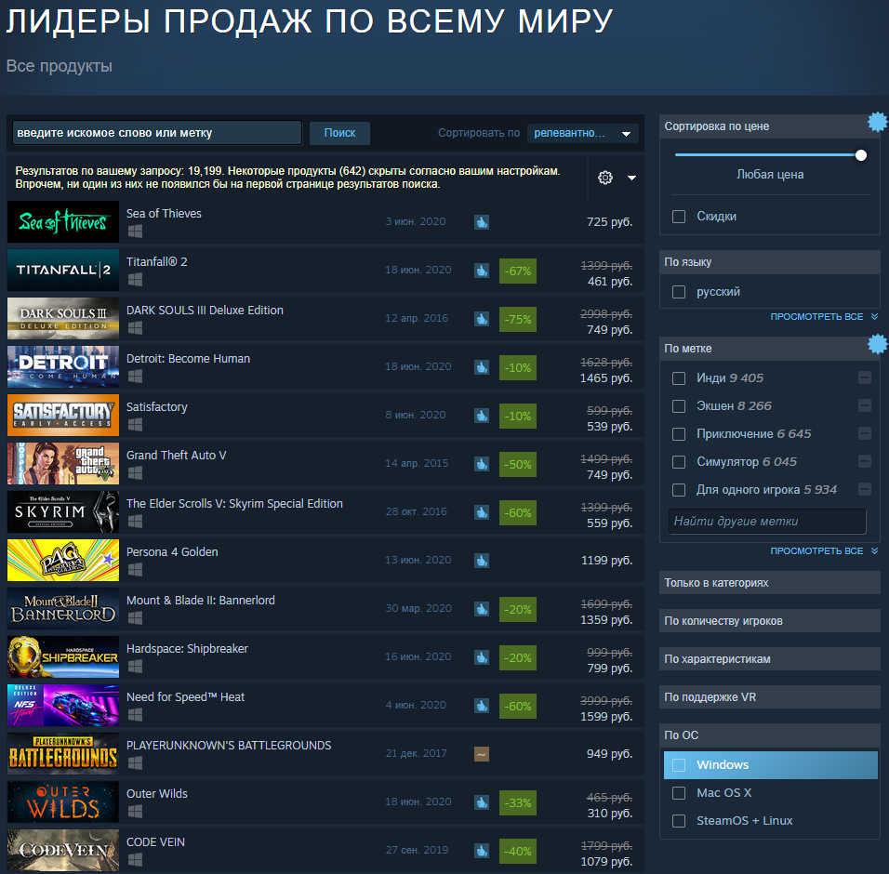The width and height of the screenshot is (889, 874).
Task: Click the review thumbs-up icon for Grand Theft Auto V
Action: click(482, 464)
